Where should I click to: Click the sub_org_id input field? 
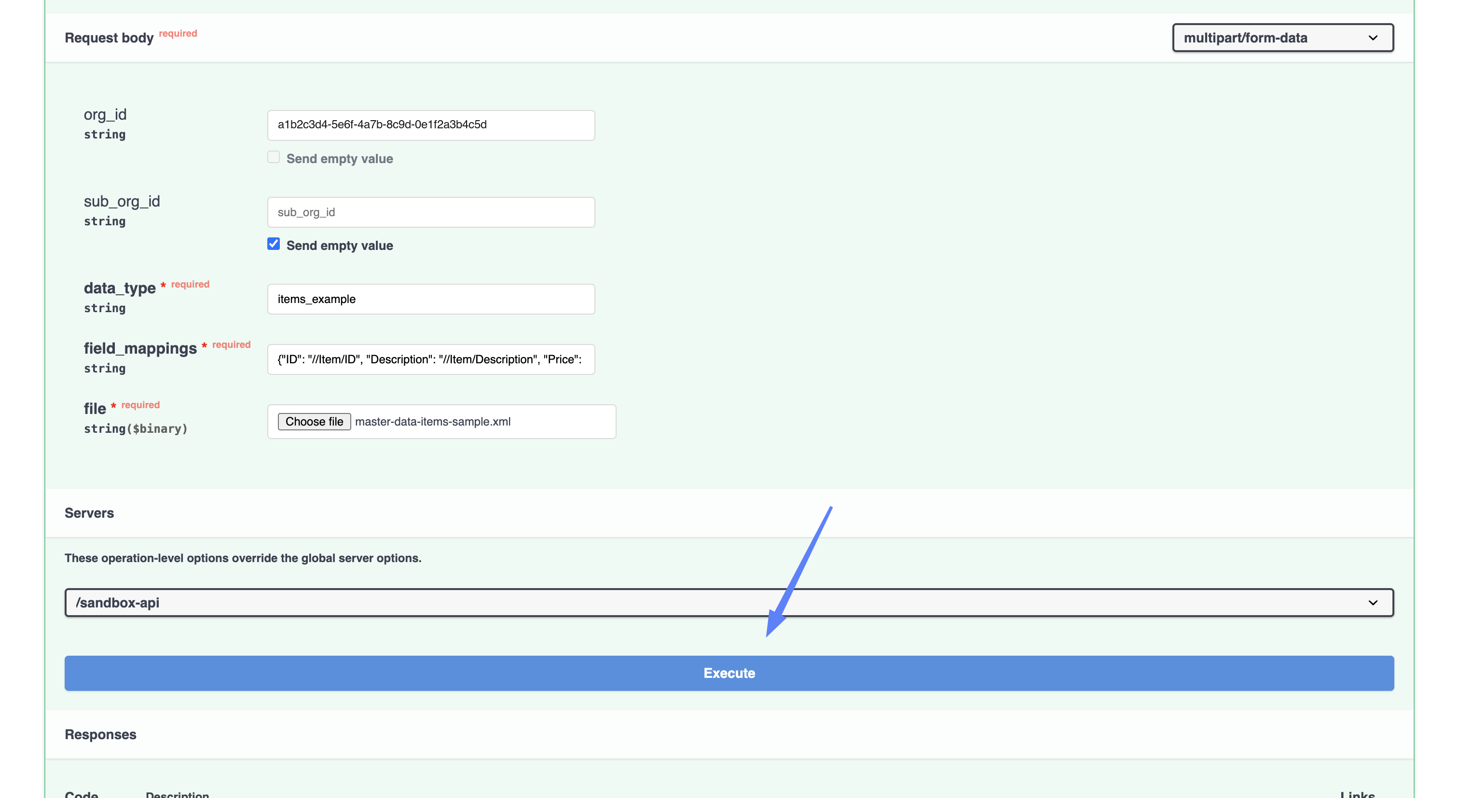431,212
